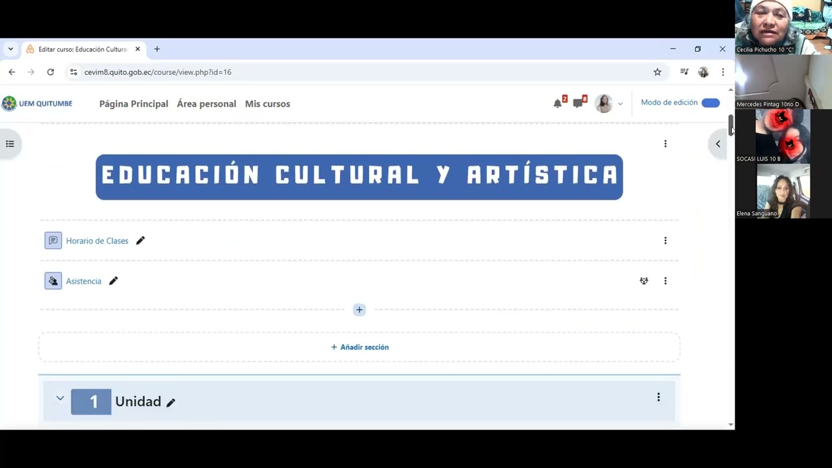Image resolution: width=832 pixels, height=468 pixels.
Task: Open top section three-dot menu
Action: click(x=665, y=144)
